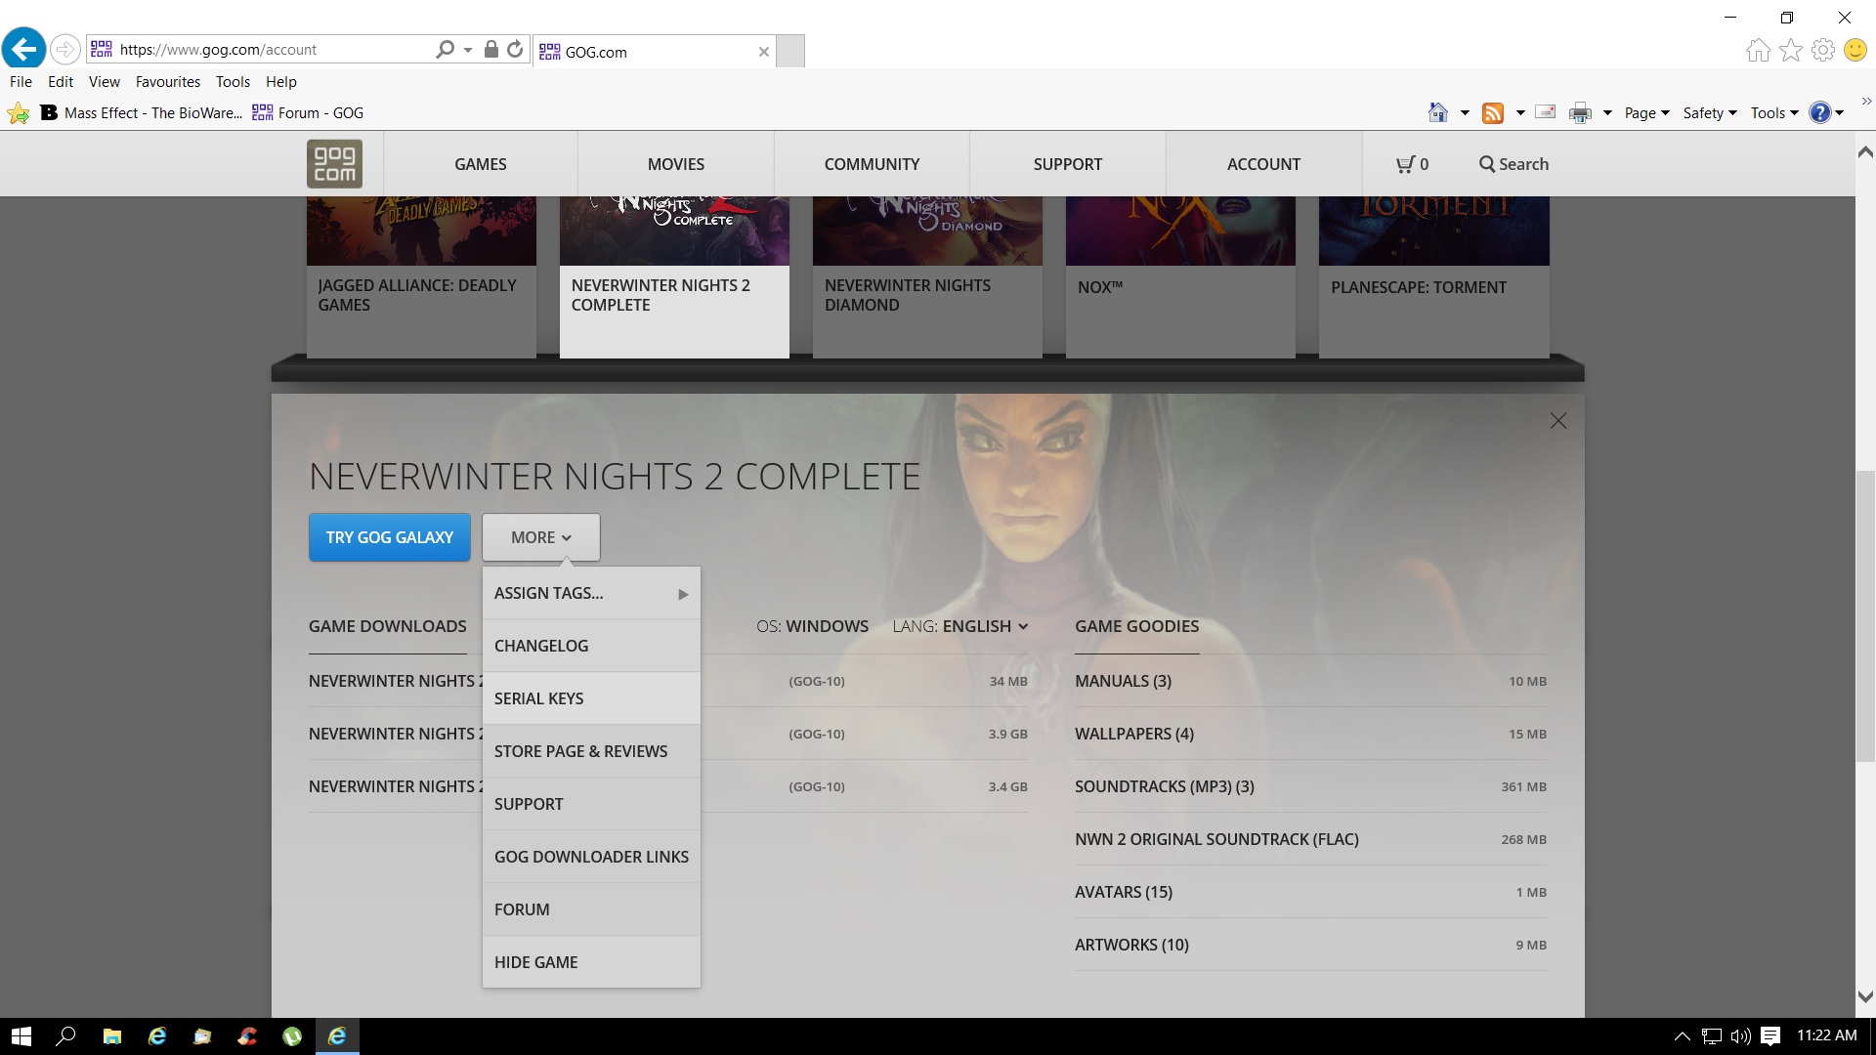Download MANUALS (3) goodie
1876x1055 pixels.
tap(1310, 681)
